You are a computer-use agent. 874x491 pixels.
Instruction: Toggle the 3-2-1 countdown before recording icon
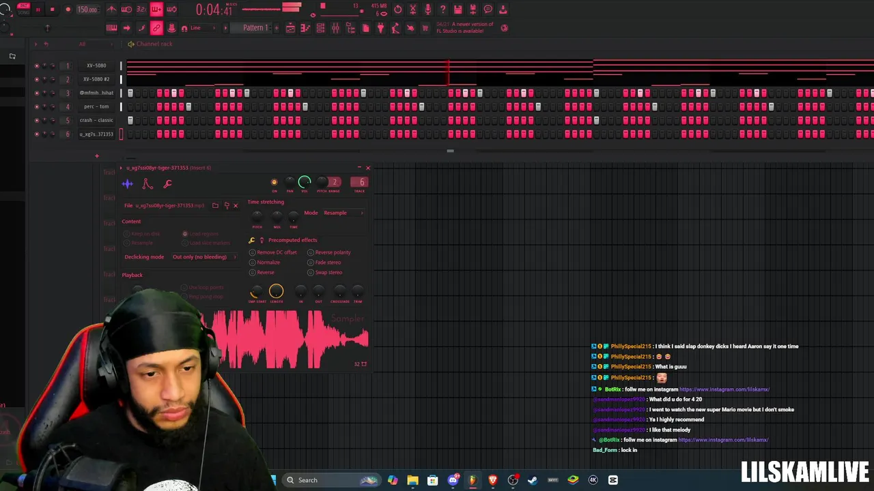coord(141,10)
